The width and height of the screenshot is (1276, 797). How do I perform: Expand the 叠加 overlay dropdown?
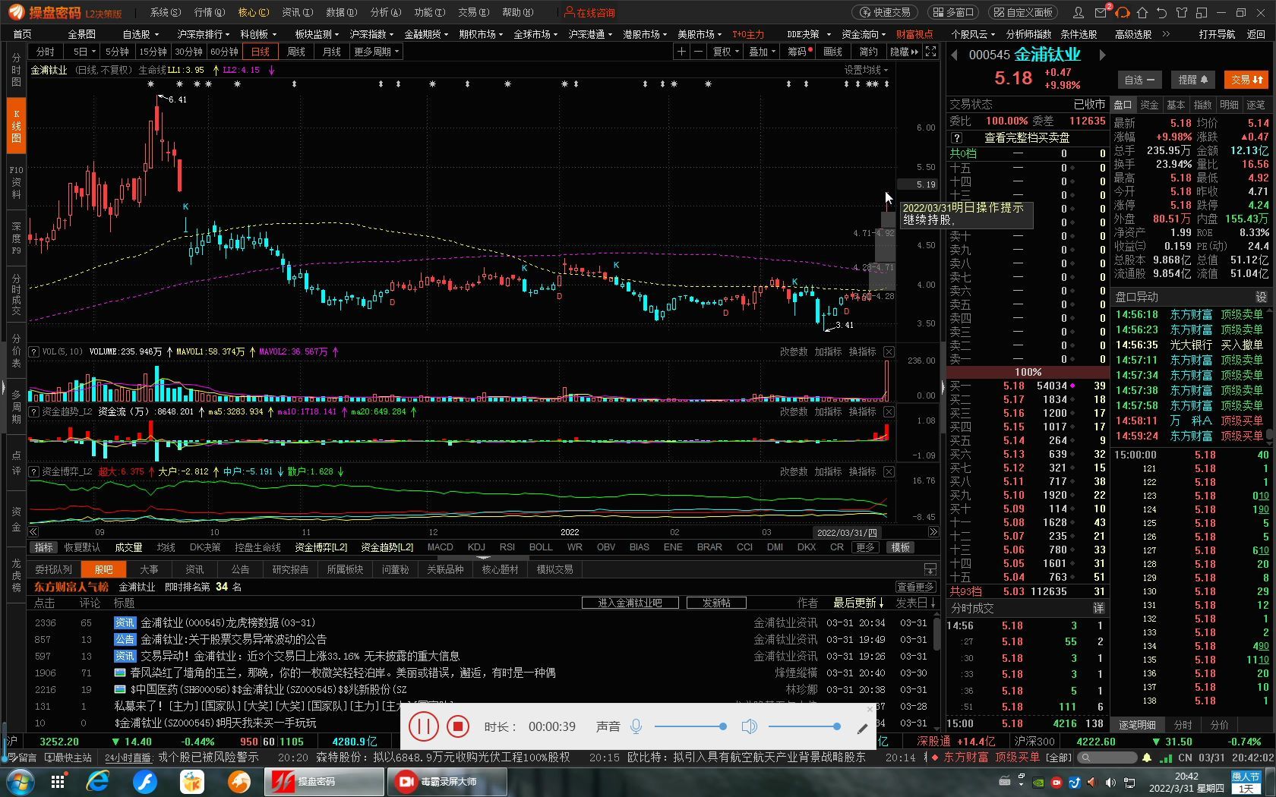point(762,52)
